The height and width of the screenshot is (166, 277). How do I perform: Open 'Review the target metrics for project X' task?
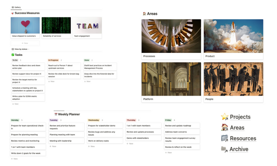point(28,81)
